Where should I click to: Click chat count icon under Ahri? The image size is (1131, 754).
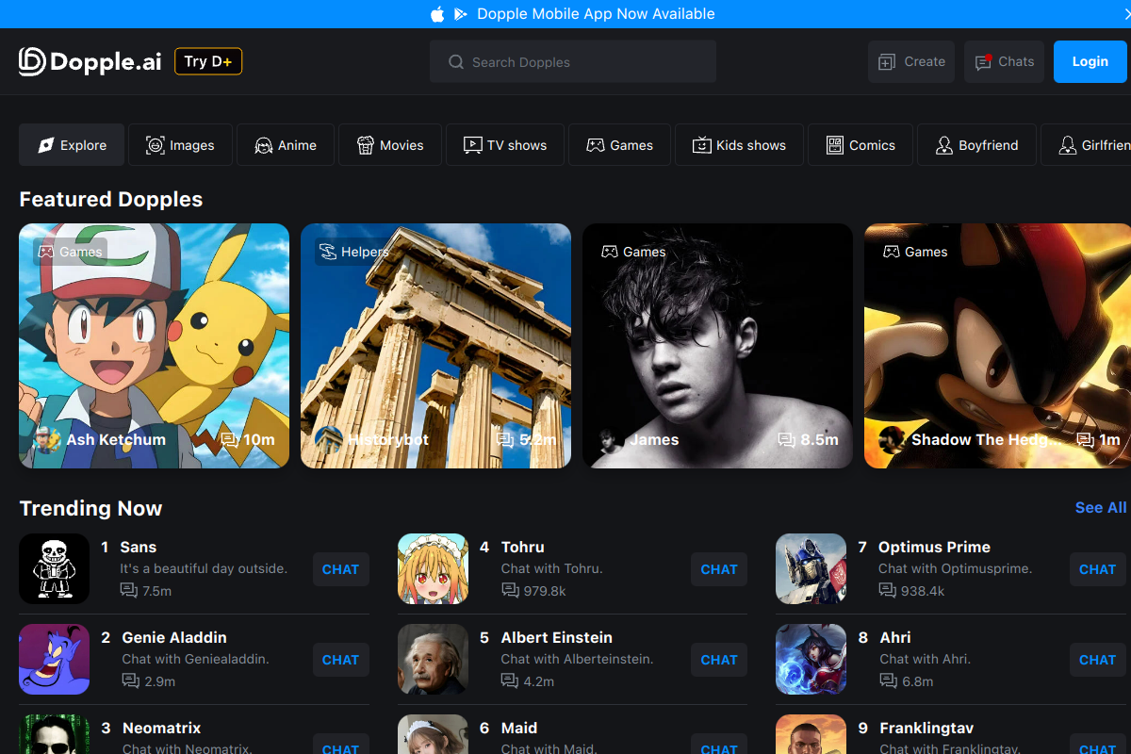[x=888, y=681]
